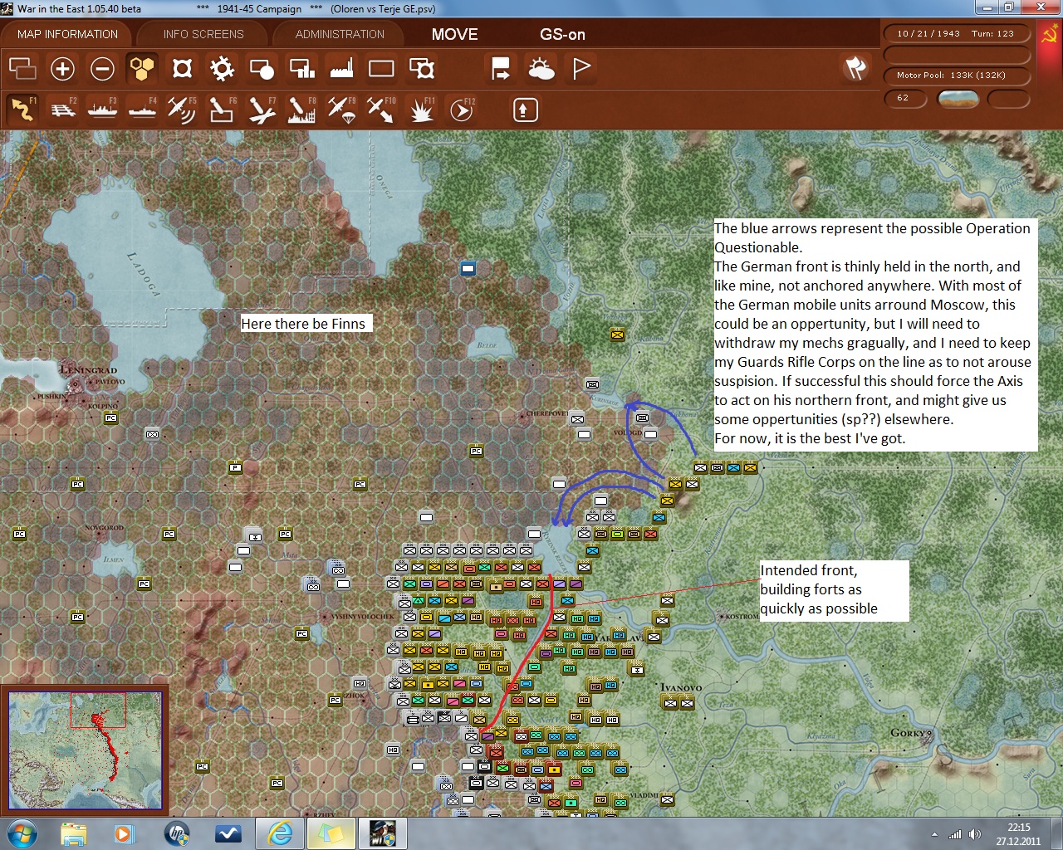Zoom in with the plus icon
Viewport: 1063px width, 850px height.
pos(62,68)
